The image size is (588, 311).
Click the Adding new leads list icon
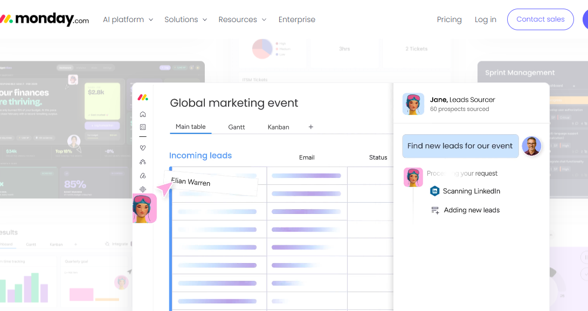(x=435, y=210)
